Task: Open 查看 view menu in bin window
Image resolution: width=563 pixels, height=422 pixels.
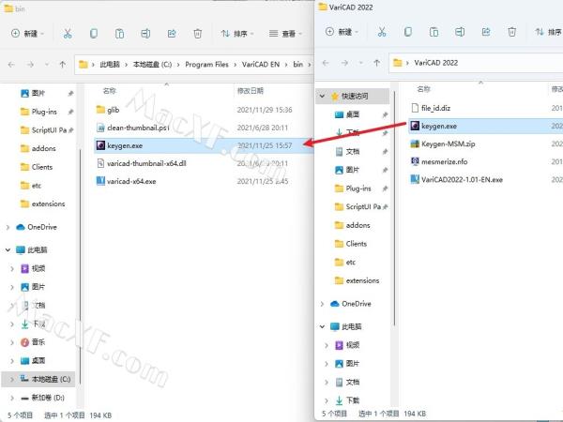Action: tap(286, 34)
